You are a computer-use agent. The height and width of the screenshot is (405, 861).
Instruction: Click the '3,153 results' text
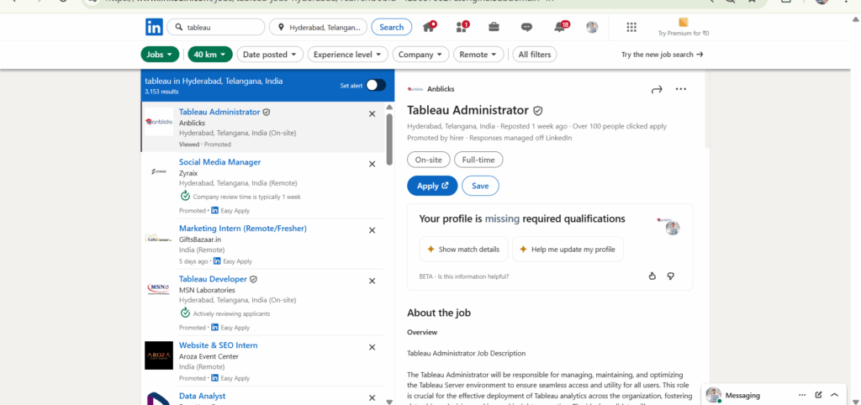point(161,92)
